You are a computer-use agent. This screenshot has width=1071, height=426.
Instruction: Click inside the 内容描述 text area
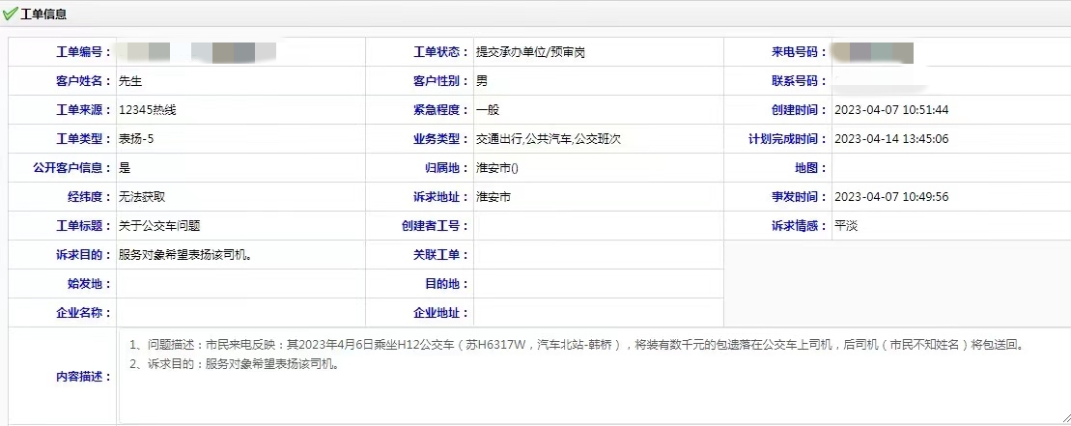coord(594,376)
